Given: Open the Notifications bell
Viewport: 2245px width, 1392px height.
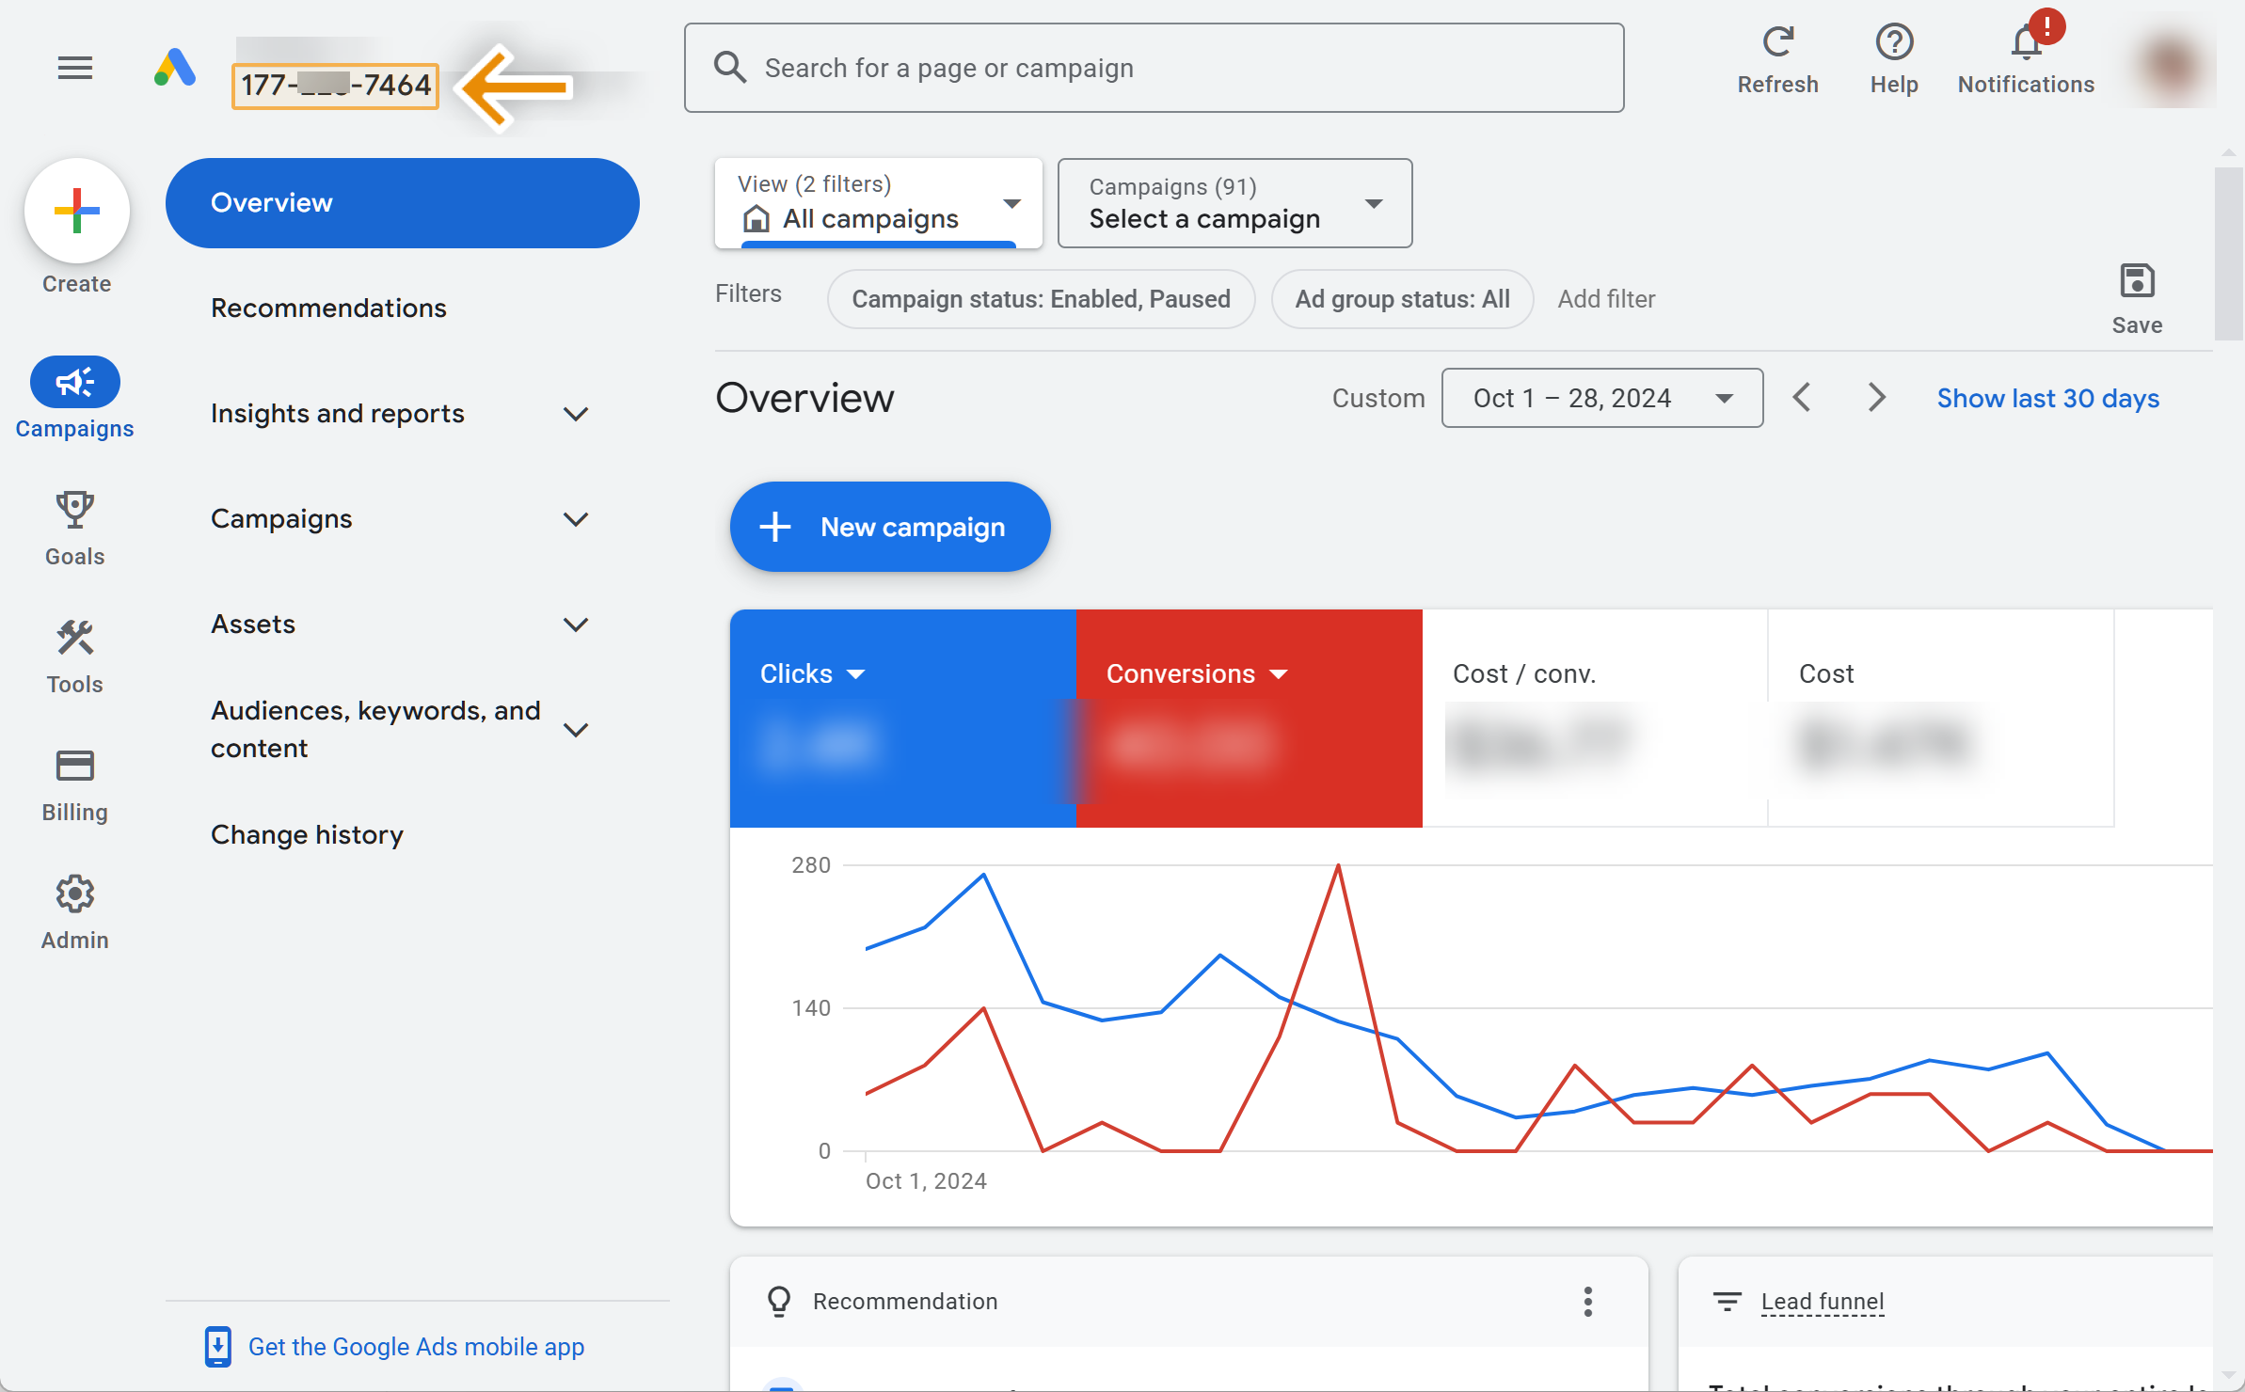Looking at the screenshot, I should [x=2025, y=43].
